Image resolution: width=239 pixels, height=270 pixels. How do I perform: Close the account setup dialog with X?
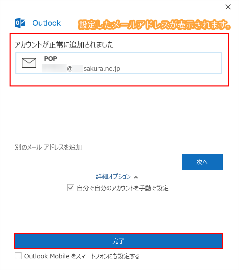tap(228, 7)
